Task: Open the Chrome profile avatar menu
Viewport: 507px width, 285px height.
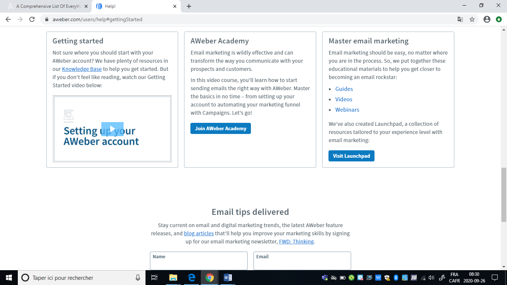Action: pyautogui.click(x=487, y=19)
